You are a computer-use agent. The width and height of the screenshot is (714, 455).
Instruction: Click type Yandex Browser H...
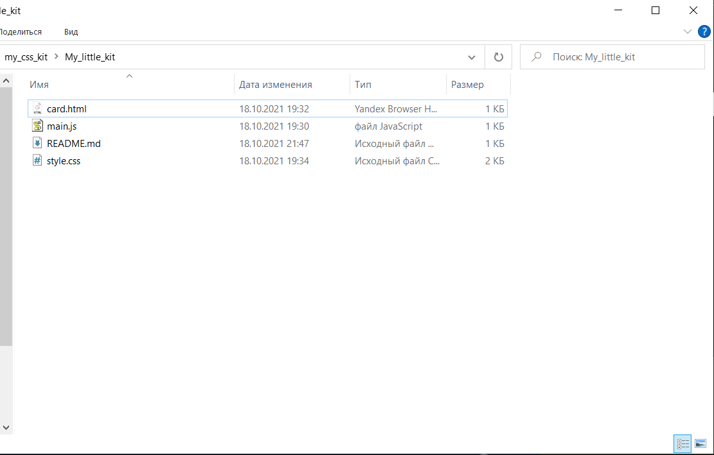click(396, 109)
